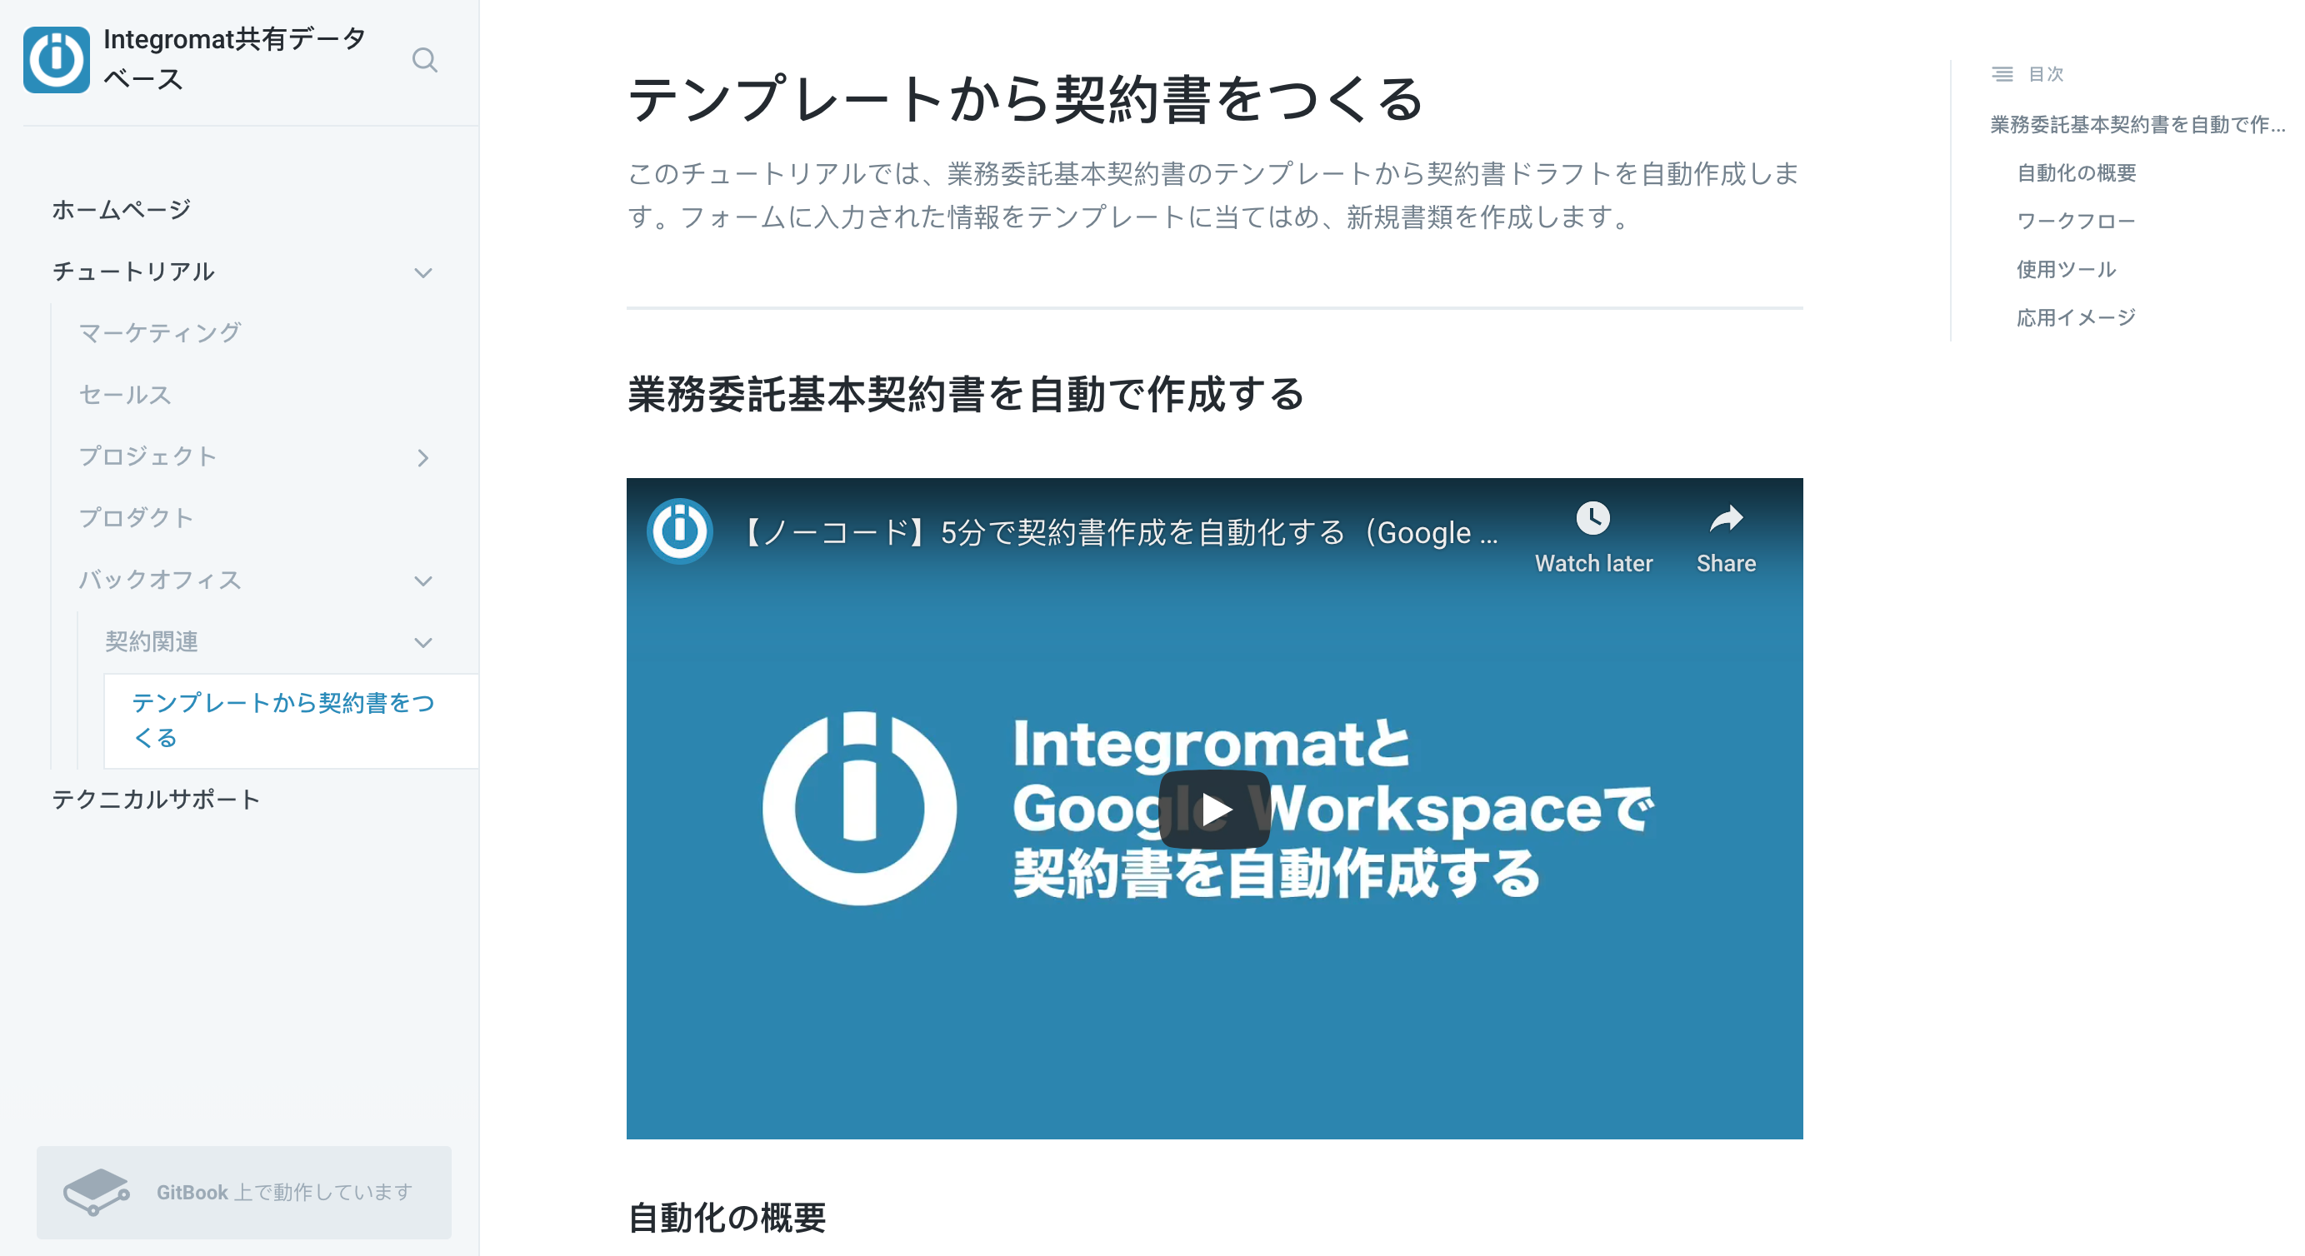Click the 目次 list icon
The height and width of the screenshot is (1256, 2305).
[2002, 74]
